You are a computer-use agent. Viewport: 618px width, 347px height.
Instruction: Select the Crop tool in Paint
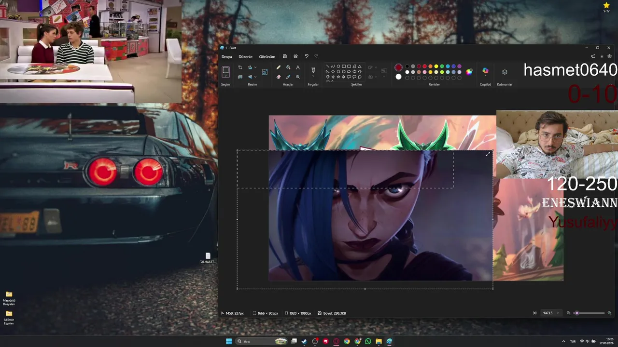(x=240, y=67)
